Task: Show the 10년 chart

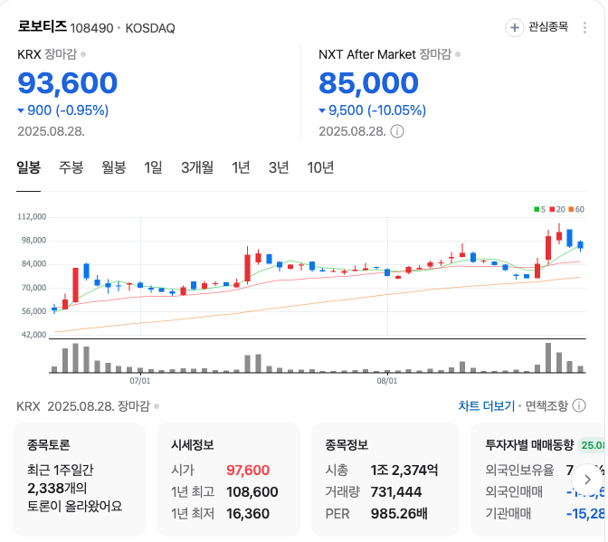Action: [x=320, y=167]
